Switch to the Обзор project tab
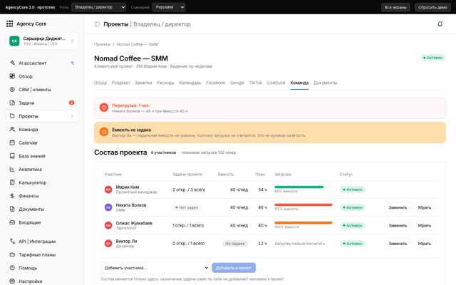This screenshot has width=456, height=285. [100, 83]
